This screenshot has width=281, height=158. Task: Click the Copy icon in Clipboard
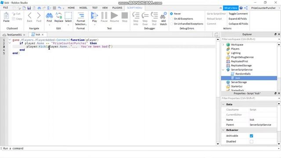[x=14, y=18]
